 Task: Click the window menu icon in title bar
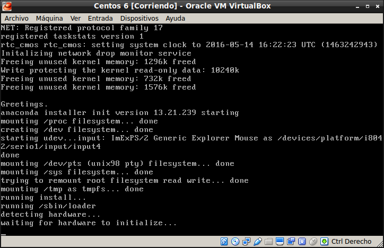pyautogui.click(x=6, y=6)
